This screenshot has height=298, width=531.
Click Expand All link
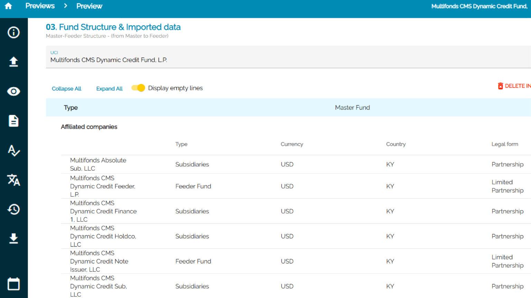(109, 89)
